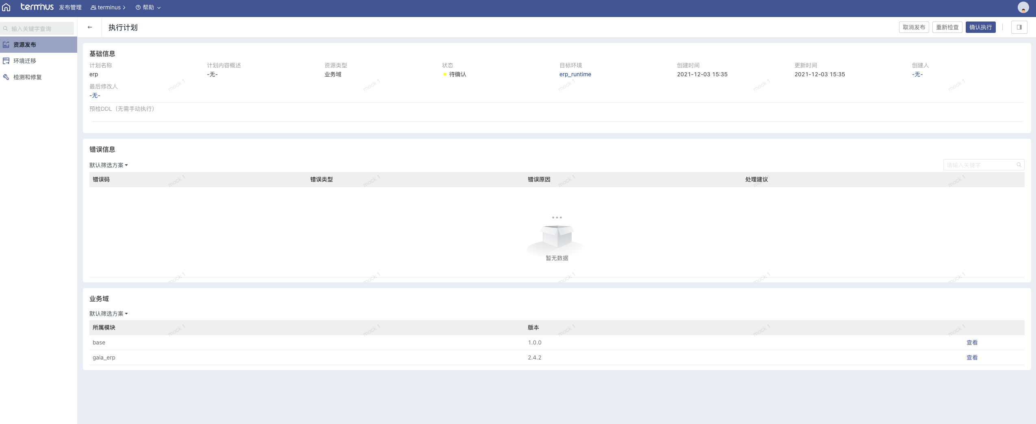Click 查看 for the gaia_erp row
The width and height of the screenshot is (1036, 424).
(972, 357)
